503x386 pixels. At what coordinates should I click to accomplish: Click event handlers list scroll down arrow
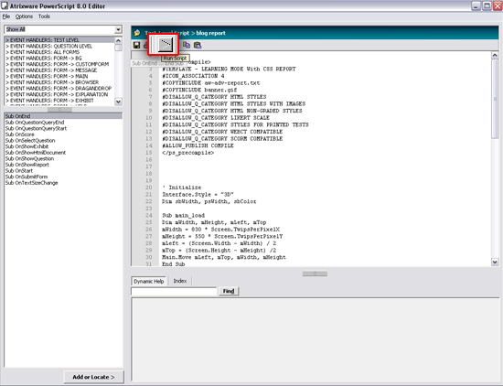coord(118,102)
